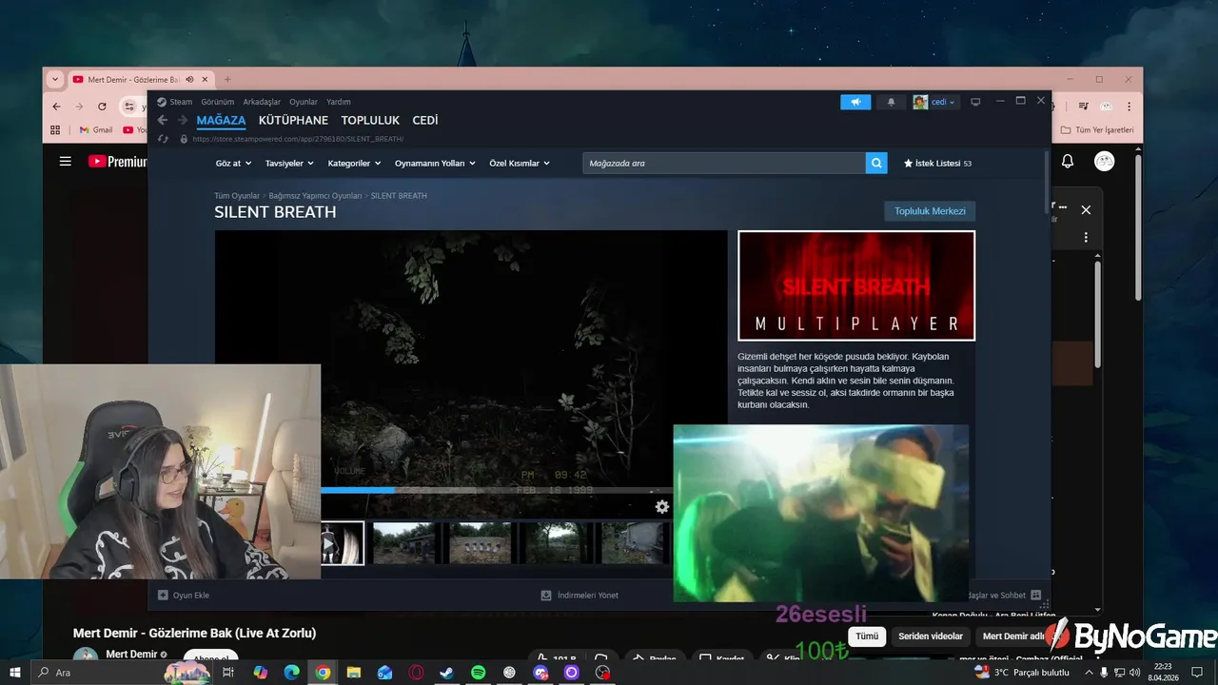Open YouTube account avatar
This screenshot has height=685, width=1218.
pyautogui.click(x=1104, y=162)
